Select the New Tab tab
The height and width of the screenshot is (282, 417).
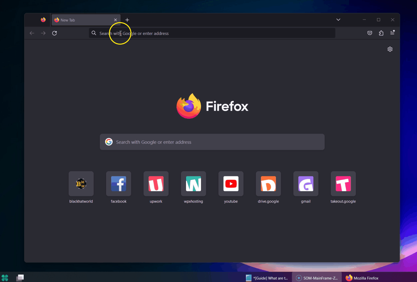point(81,20)
